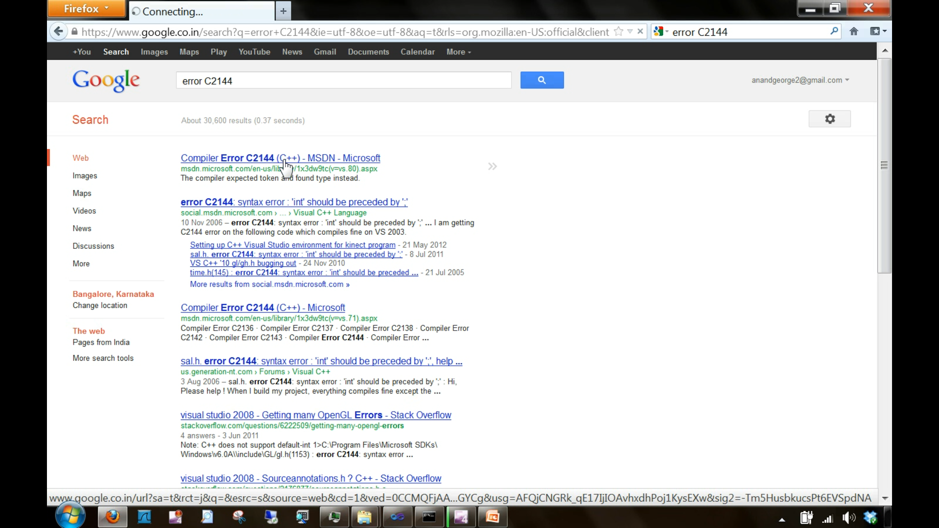Viewport: 939px width, 528px height.
Task: Open a new browser tab
Action: (x=283, y=10)
